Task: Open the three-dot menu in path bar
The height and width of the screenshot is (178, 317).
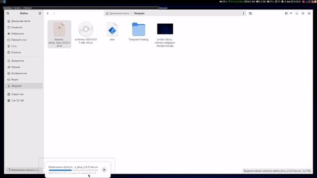Action: click(243, 13)
